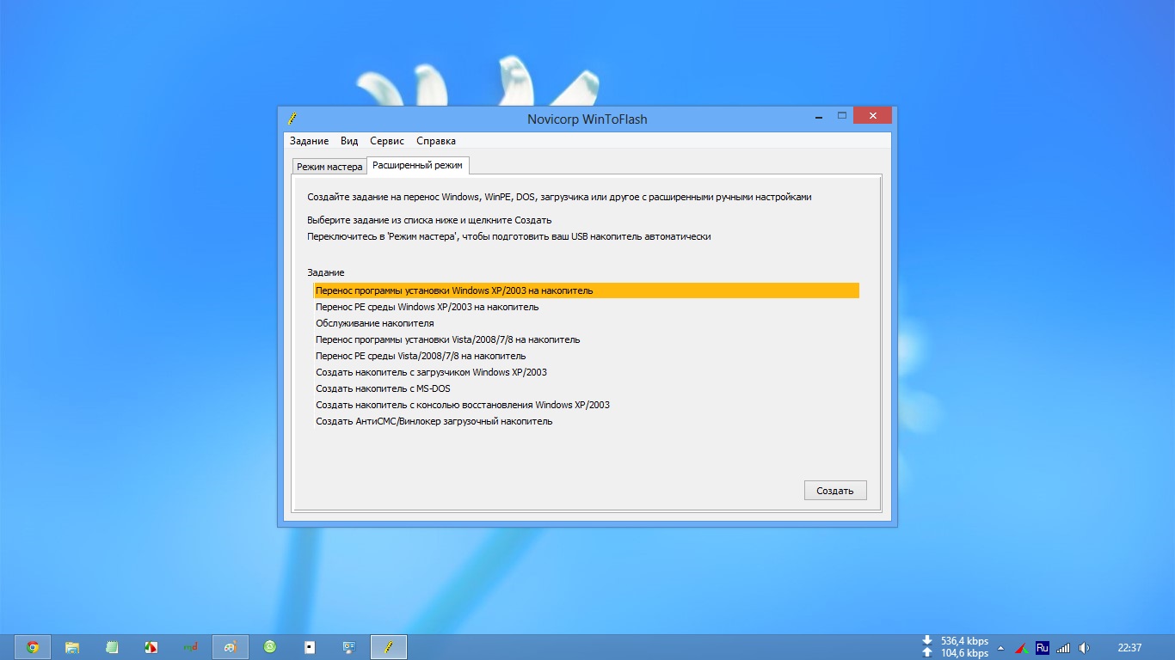
Task: Maximize the WinToFlash window
Action: (x=842, y=116)
